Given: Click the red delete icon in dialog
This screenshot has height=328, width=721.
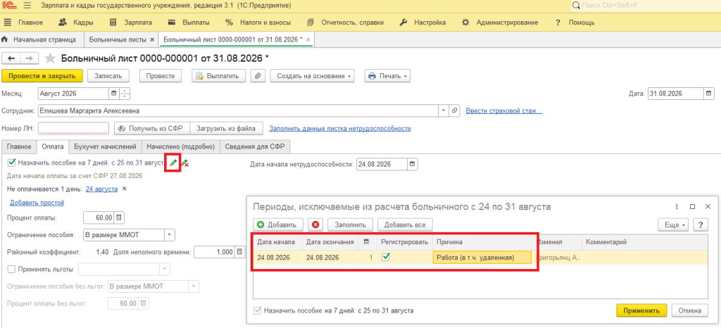Looking at the screenshot, I should 315,225.
